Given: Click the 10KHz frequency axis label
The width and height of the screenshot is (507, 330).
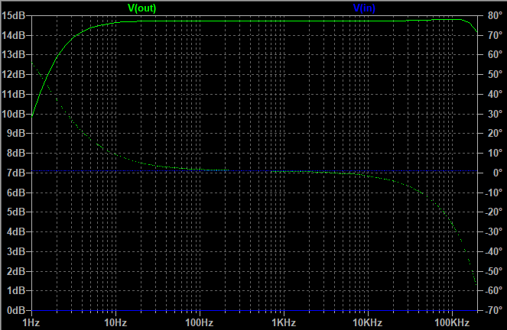Looking at the screenshot, I should pos(367,322).
